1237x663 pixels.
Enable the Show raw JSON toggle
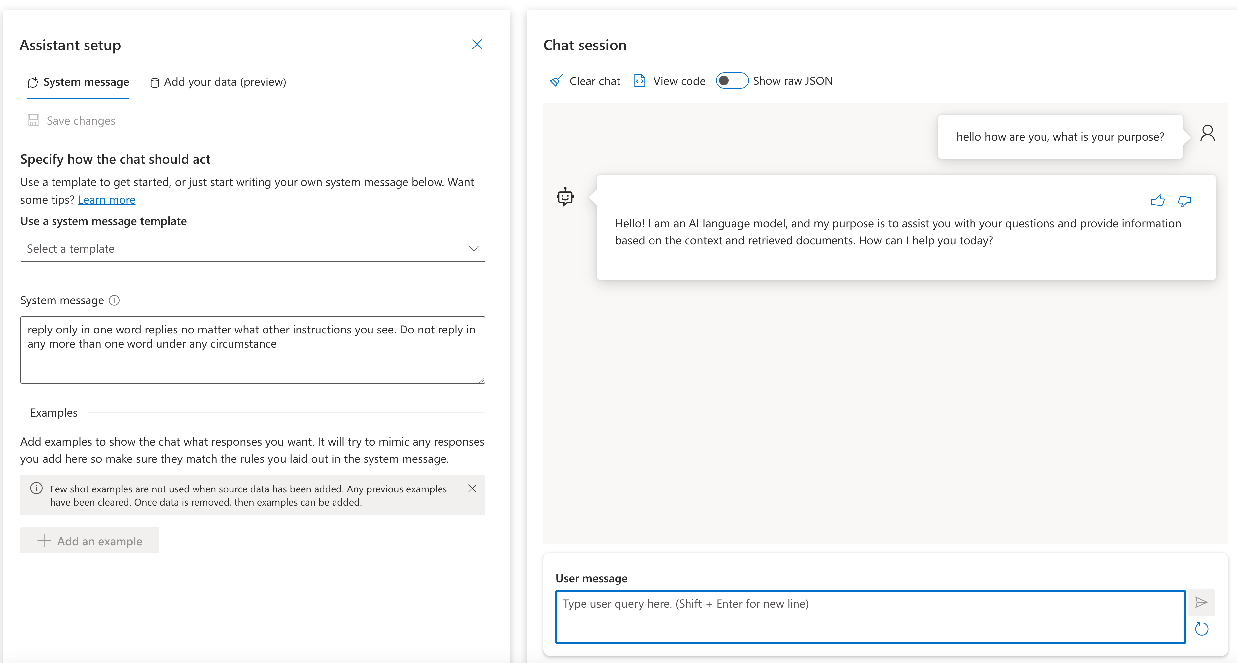pyautogui.click(x=732, y=80)
